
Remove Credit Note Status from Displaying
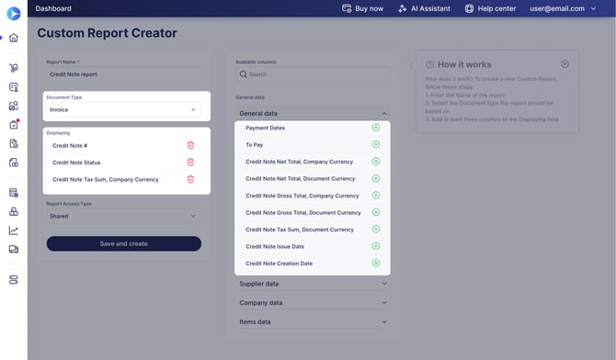pyautogui.click(x=190, y=163)
